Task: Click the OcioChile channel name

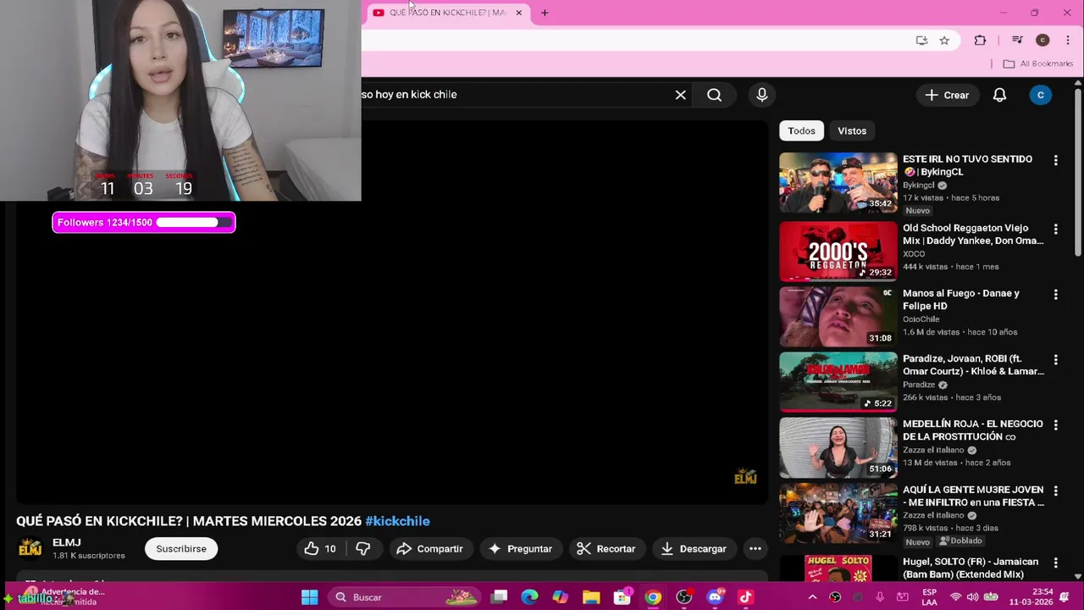Action: (921, 319)
